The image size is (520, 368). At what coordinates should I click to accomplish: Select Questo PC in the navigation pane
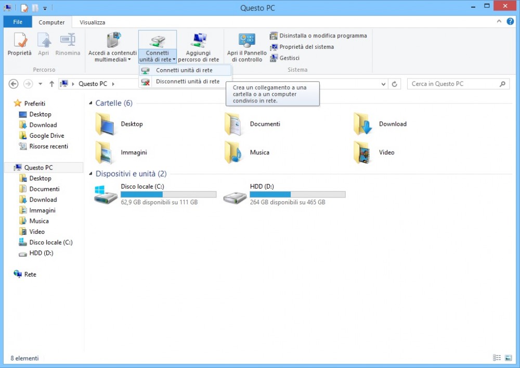44,168
